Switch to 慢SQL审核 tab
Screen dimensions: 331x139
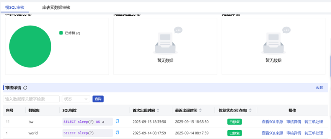(x=15, y=8)
